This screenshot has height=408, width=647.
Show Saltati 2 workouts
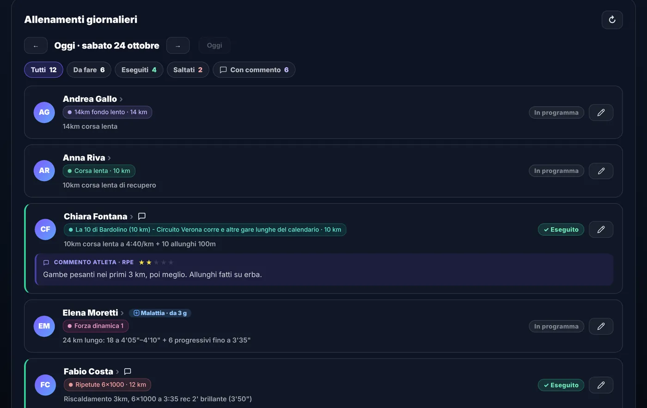188,70
